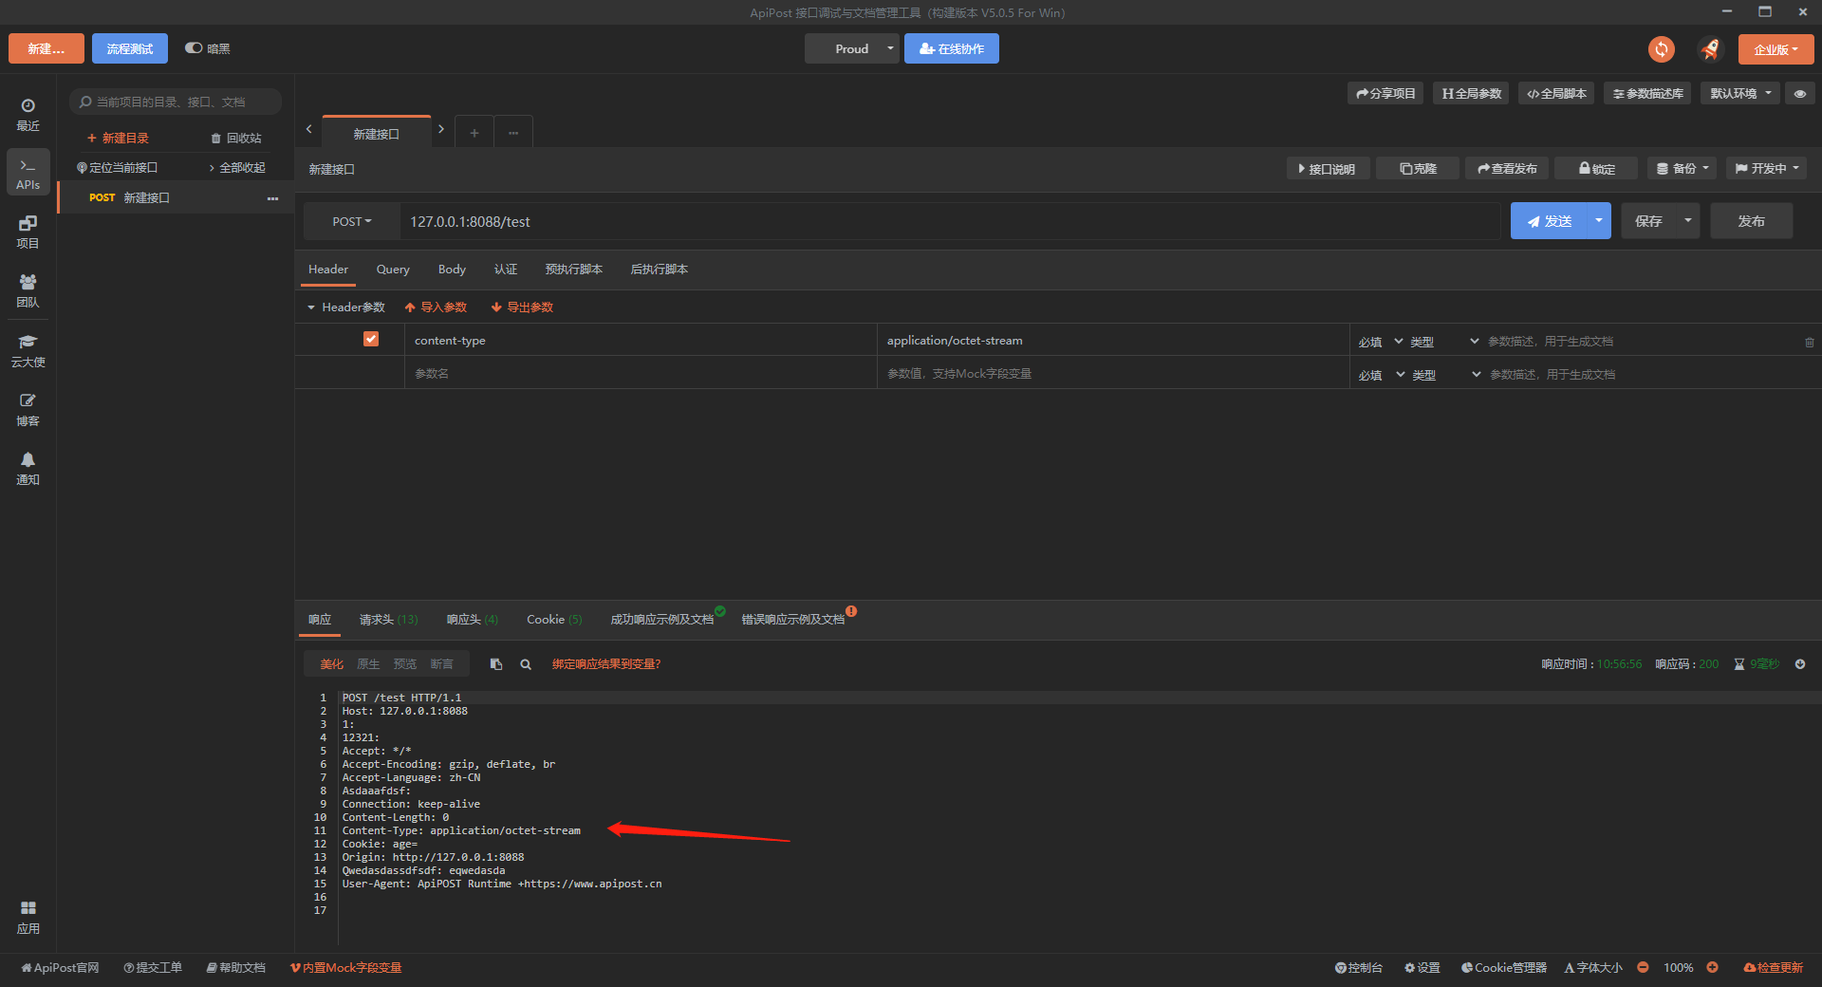Toggle the eye preview environment icon
Viewport: 1822px width, 987px height.
pyautogui.click(x=1800, y=93)
